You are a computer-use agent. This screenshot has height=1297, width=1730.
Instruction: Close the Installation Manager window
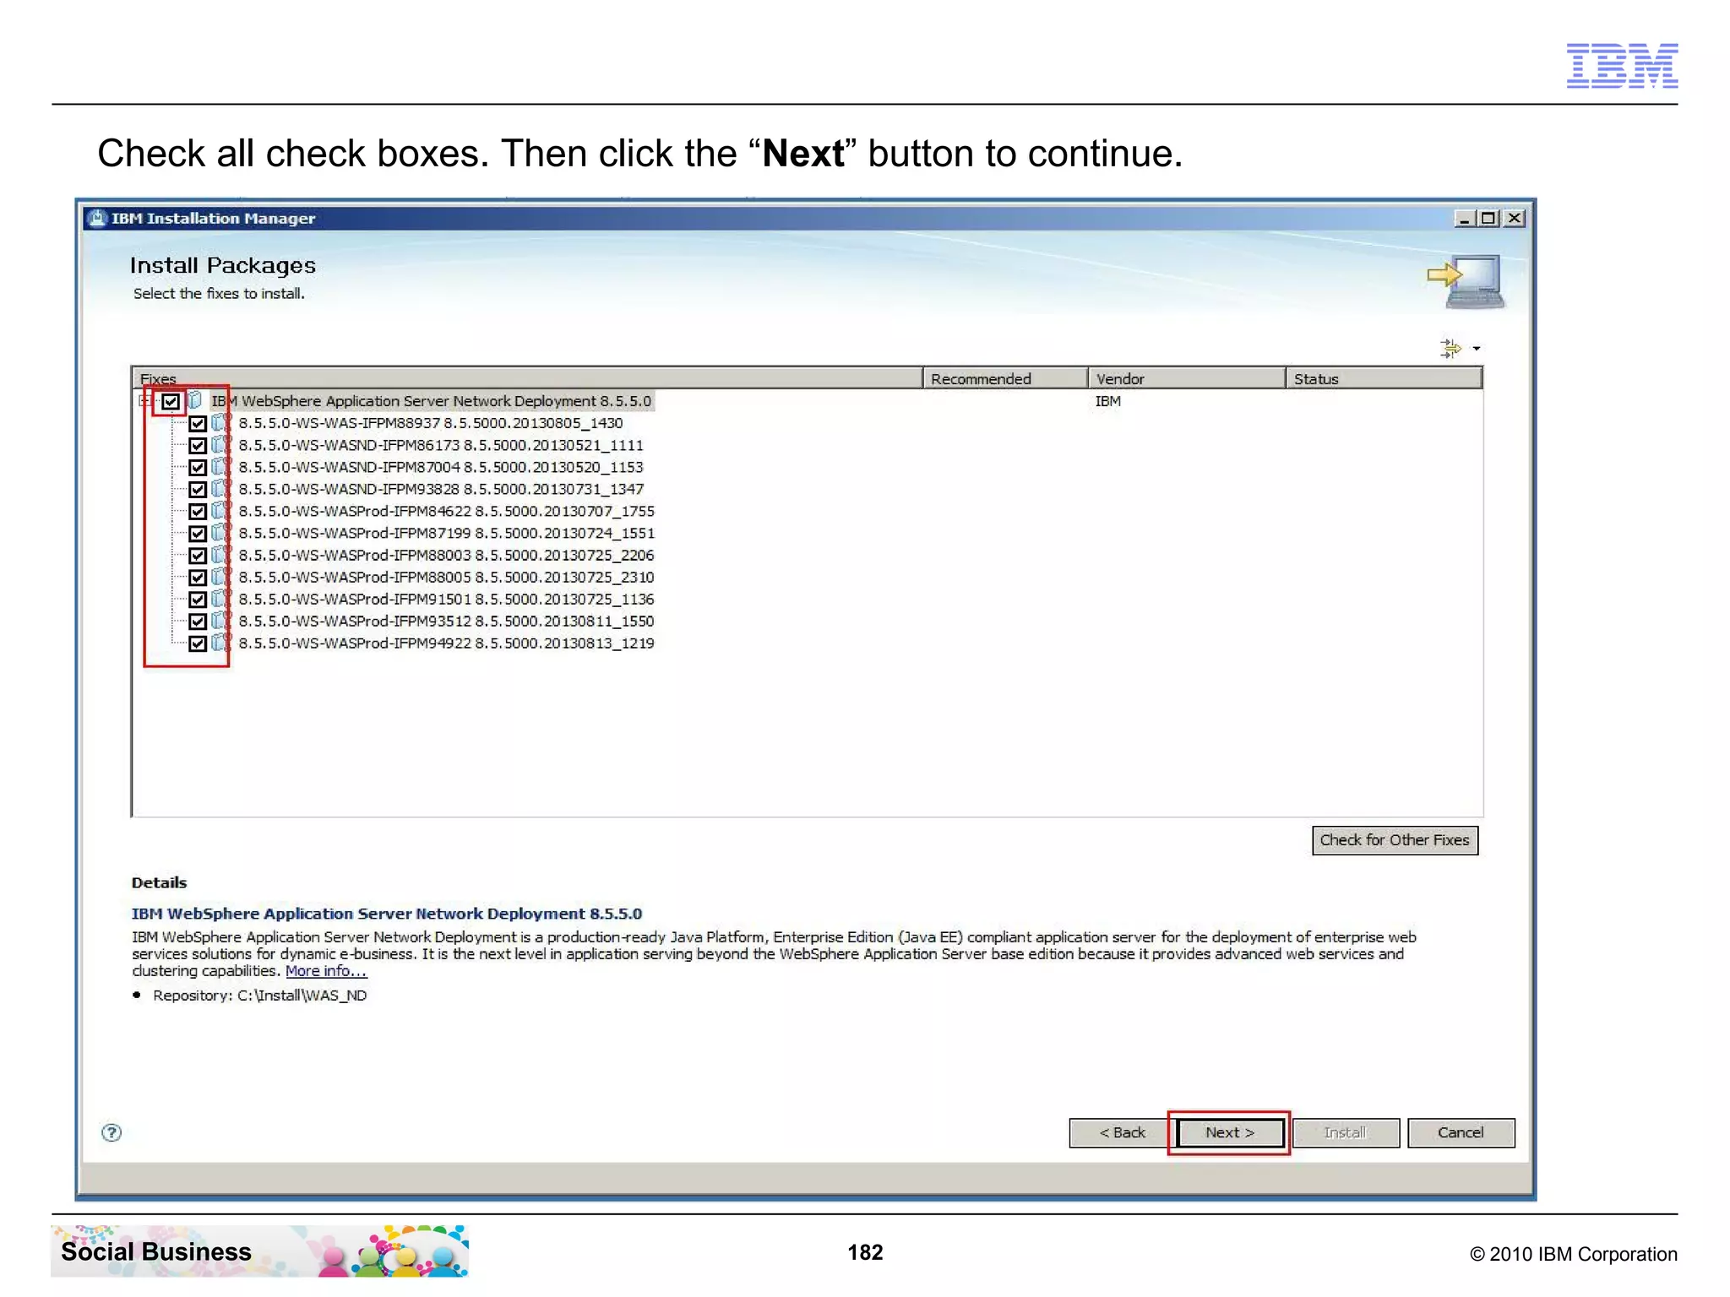(1515, 219)
